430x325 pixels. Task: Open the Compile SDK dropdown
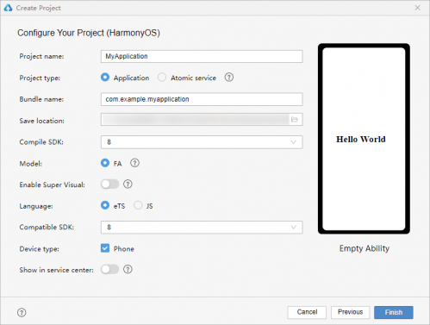tap(202, 142)
